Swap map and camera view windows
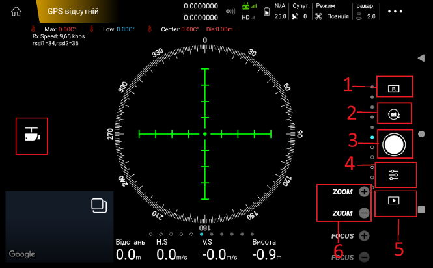433x268 pixels. [99, 206]
